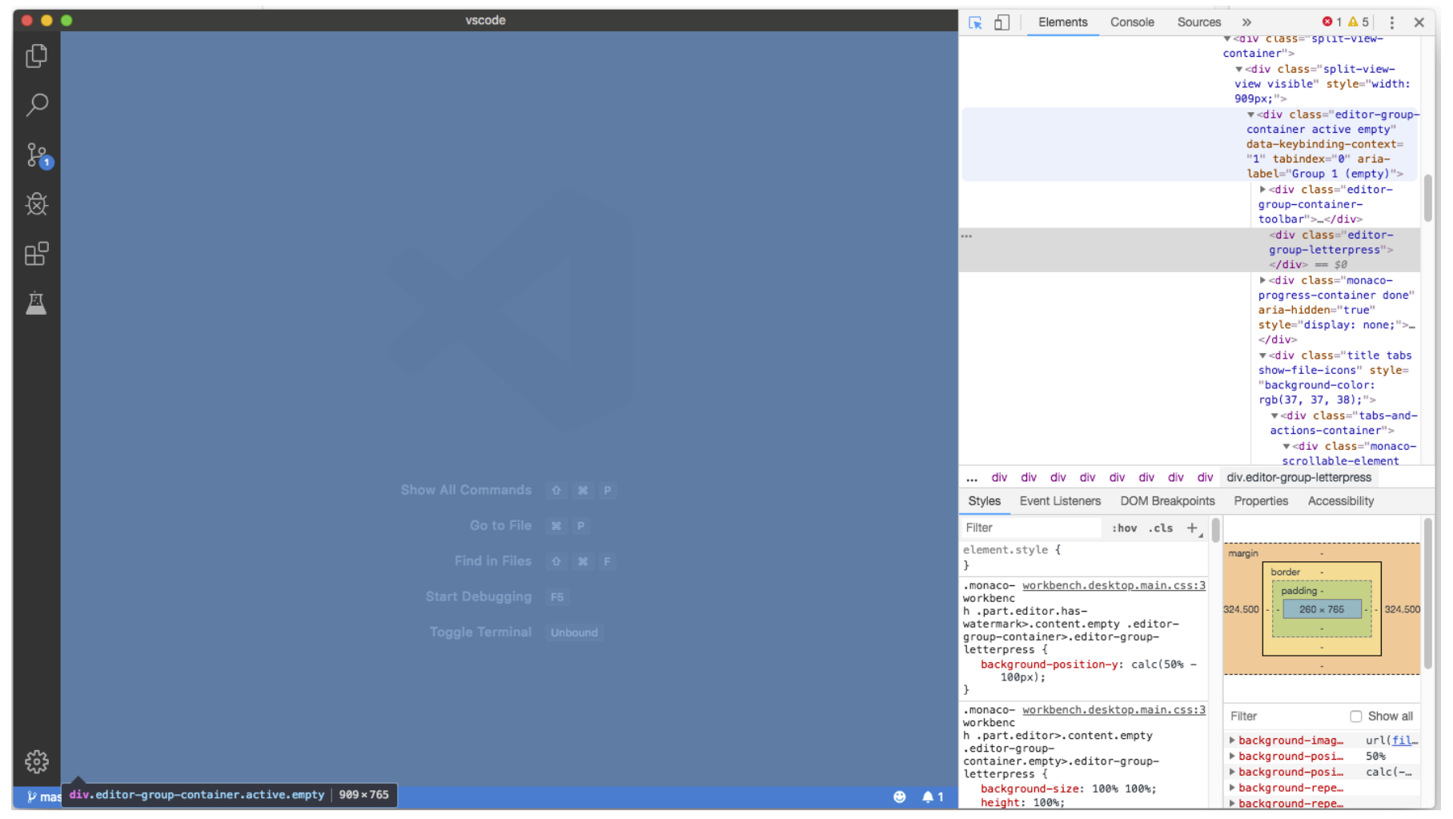Screen dimensions: 1453x819
Task: Click the notifications bell in the status bar
Action: click(x=929, y=796)
